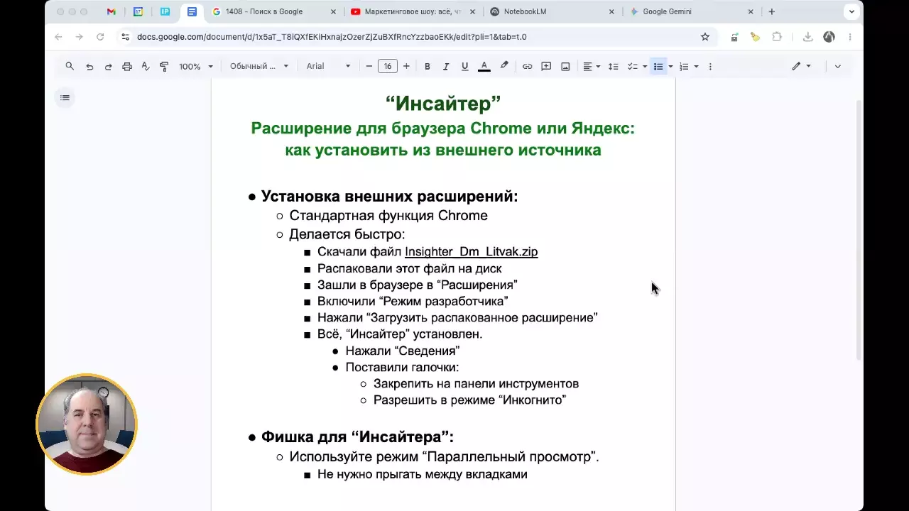
Task: Expand numbered list style options
Action: 696,67
